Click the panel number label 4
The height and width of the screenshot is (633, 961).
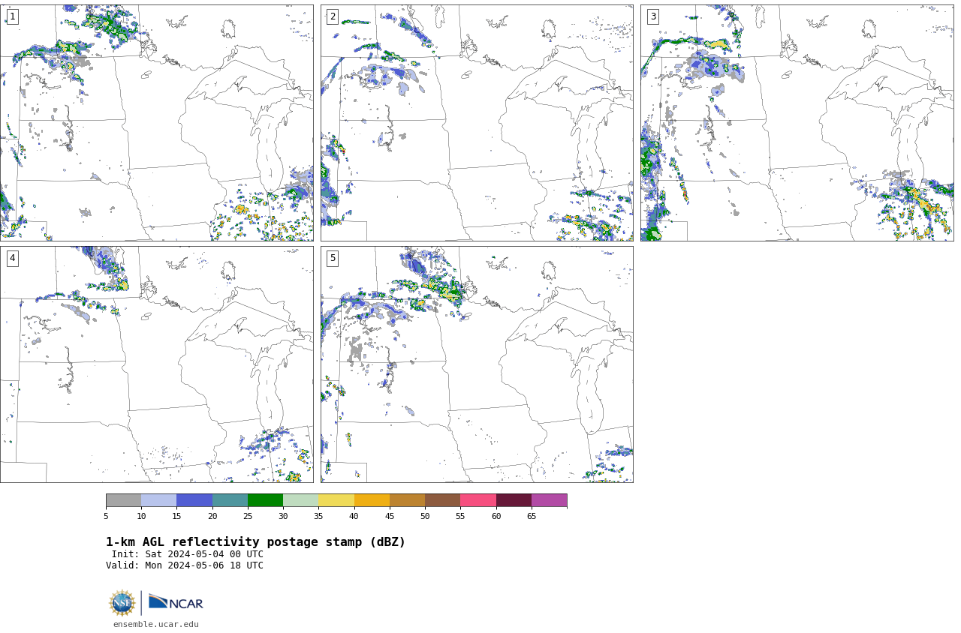(12, 258)
